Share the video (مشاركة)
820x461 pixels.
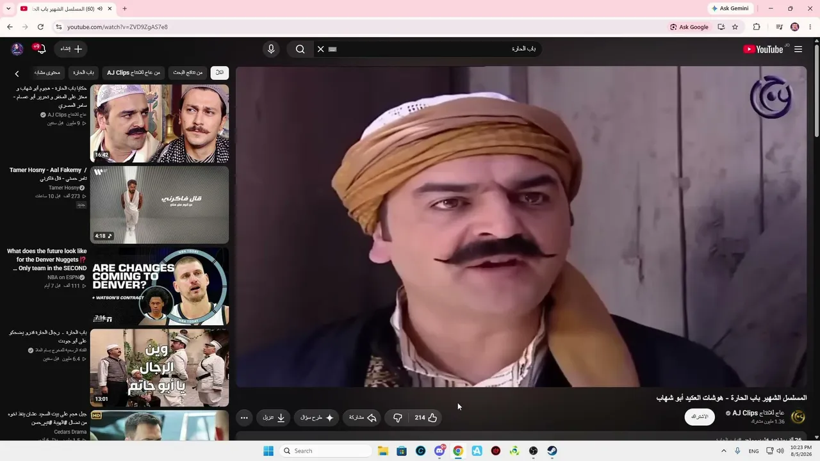[x=362, y=417]
